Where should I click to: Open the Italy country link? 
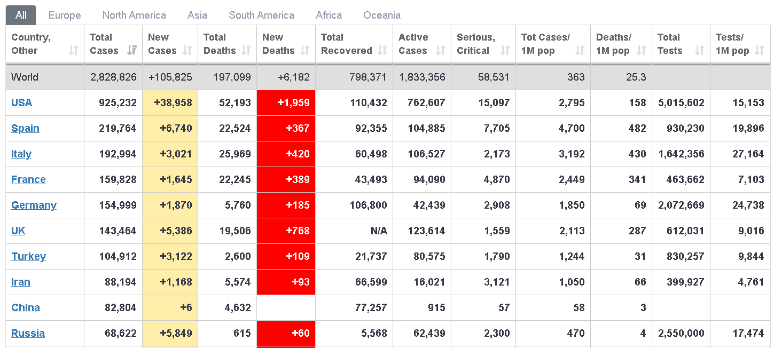(21, 154)
